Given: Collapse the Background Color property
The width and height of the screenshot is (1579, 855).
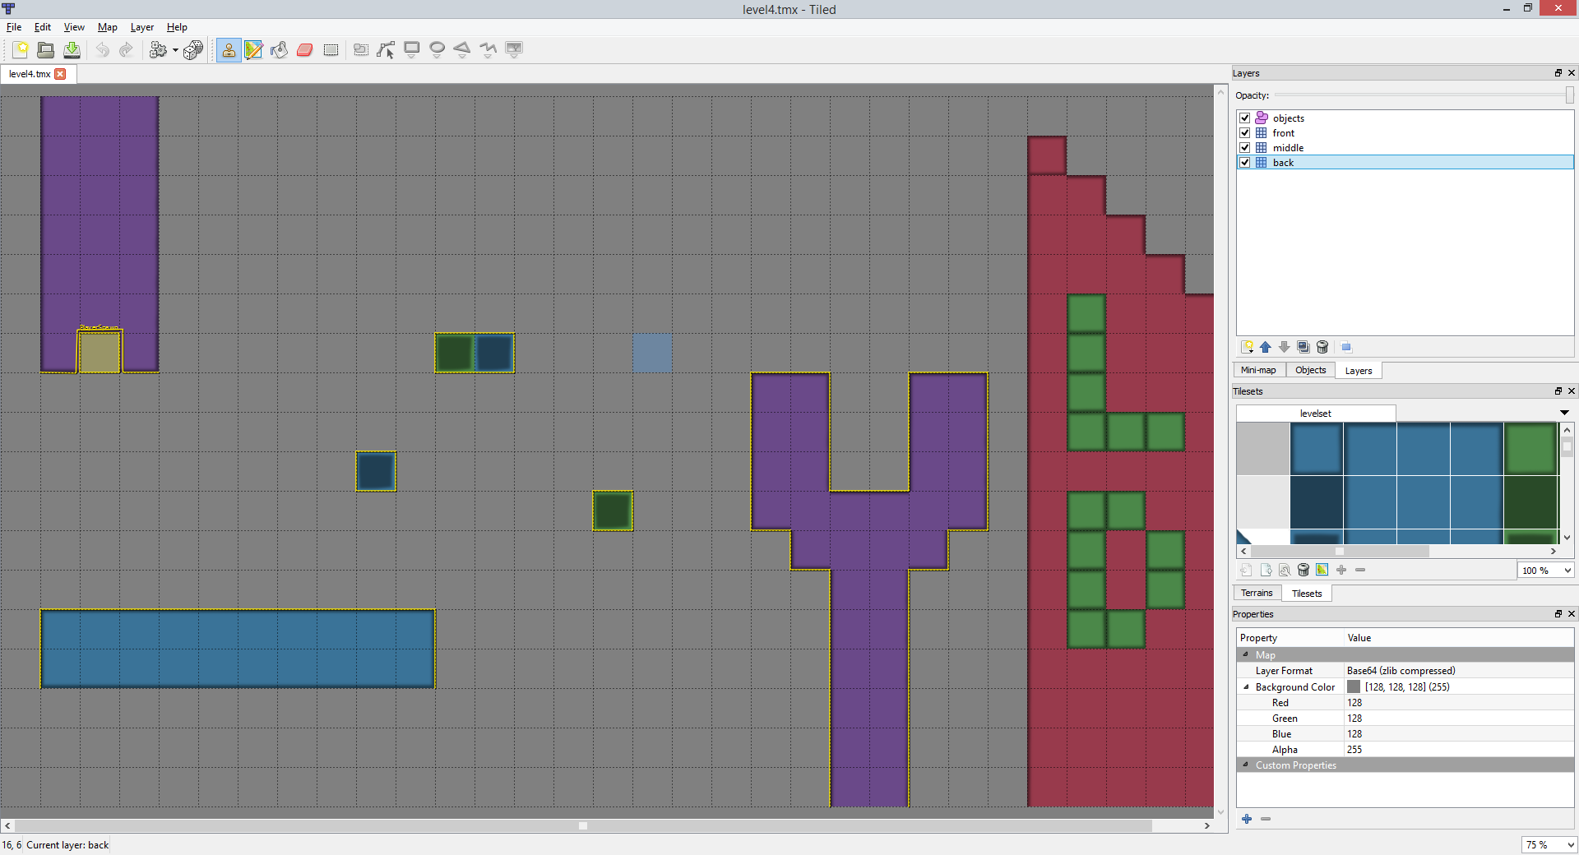Looking at the screenshot, I should [1246, 687].
